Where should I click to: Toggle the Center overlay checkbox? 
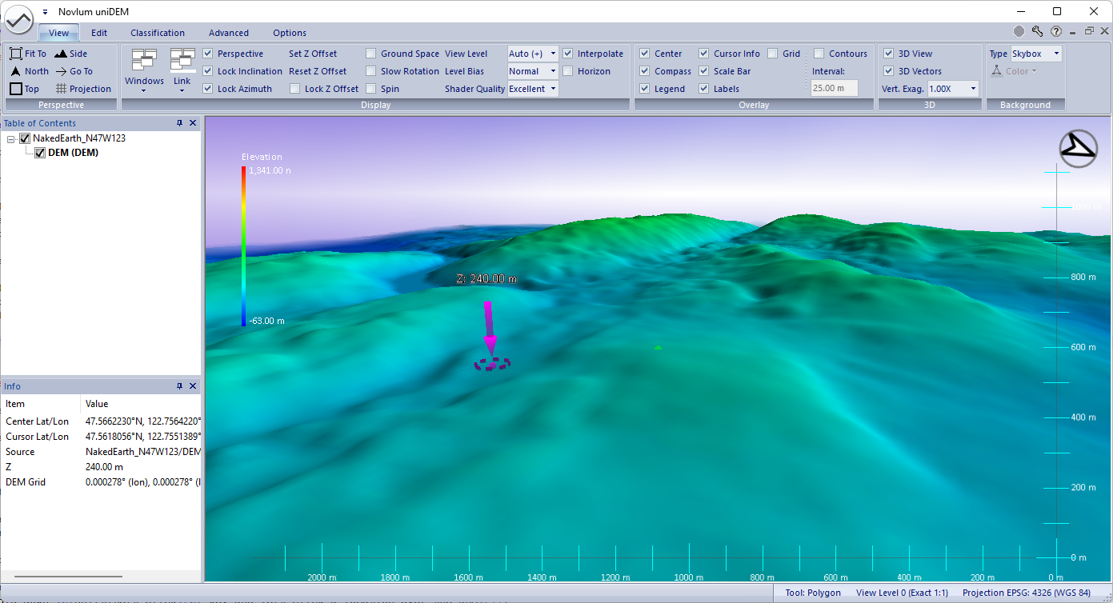(645, 54)
